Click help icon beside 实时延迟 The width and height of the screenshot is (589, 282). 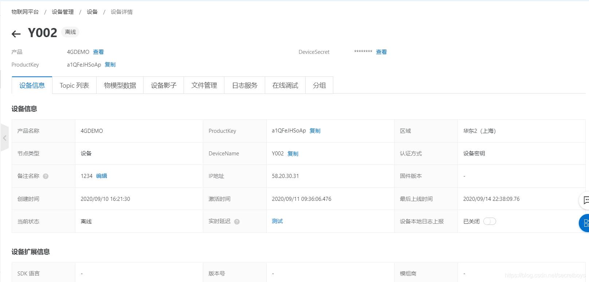(x=237, y=222)
